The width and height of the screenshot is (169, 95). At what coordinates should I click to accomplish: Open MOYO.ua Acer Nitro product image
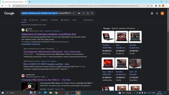[x=108, y=37]
